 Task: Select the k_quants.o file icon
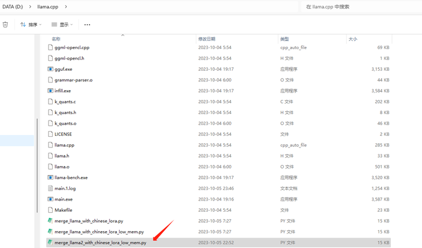click(50, 123)
